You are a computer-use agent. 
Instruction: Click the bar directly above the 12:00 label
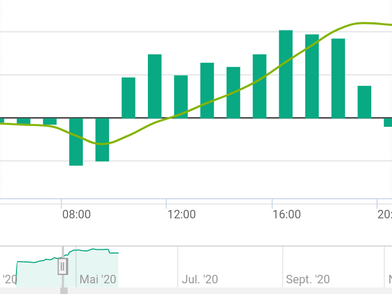coord(181,96)
